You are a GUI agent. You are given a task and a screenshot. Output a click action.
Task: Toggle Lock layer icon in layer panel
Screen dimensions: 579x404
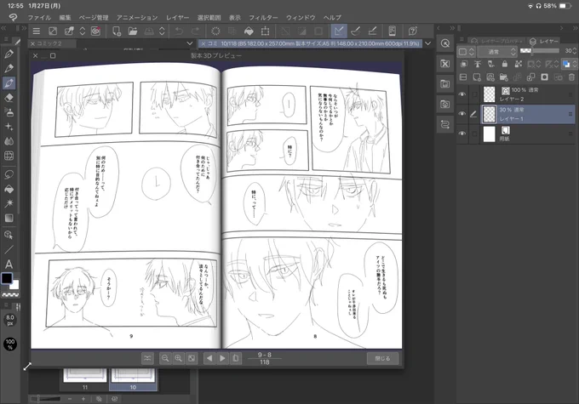[504, 64]
